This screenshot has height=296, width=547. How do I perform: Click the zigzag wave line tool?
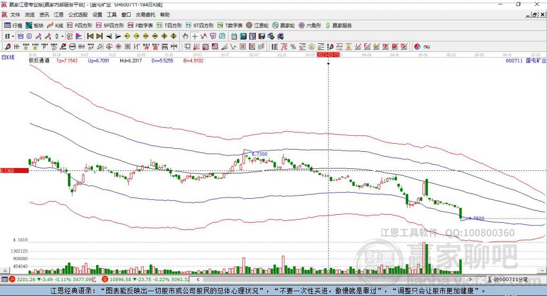point(233,47)
